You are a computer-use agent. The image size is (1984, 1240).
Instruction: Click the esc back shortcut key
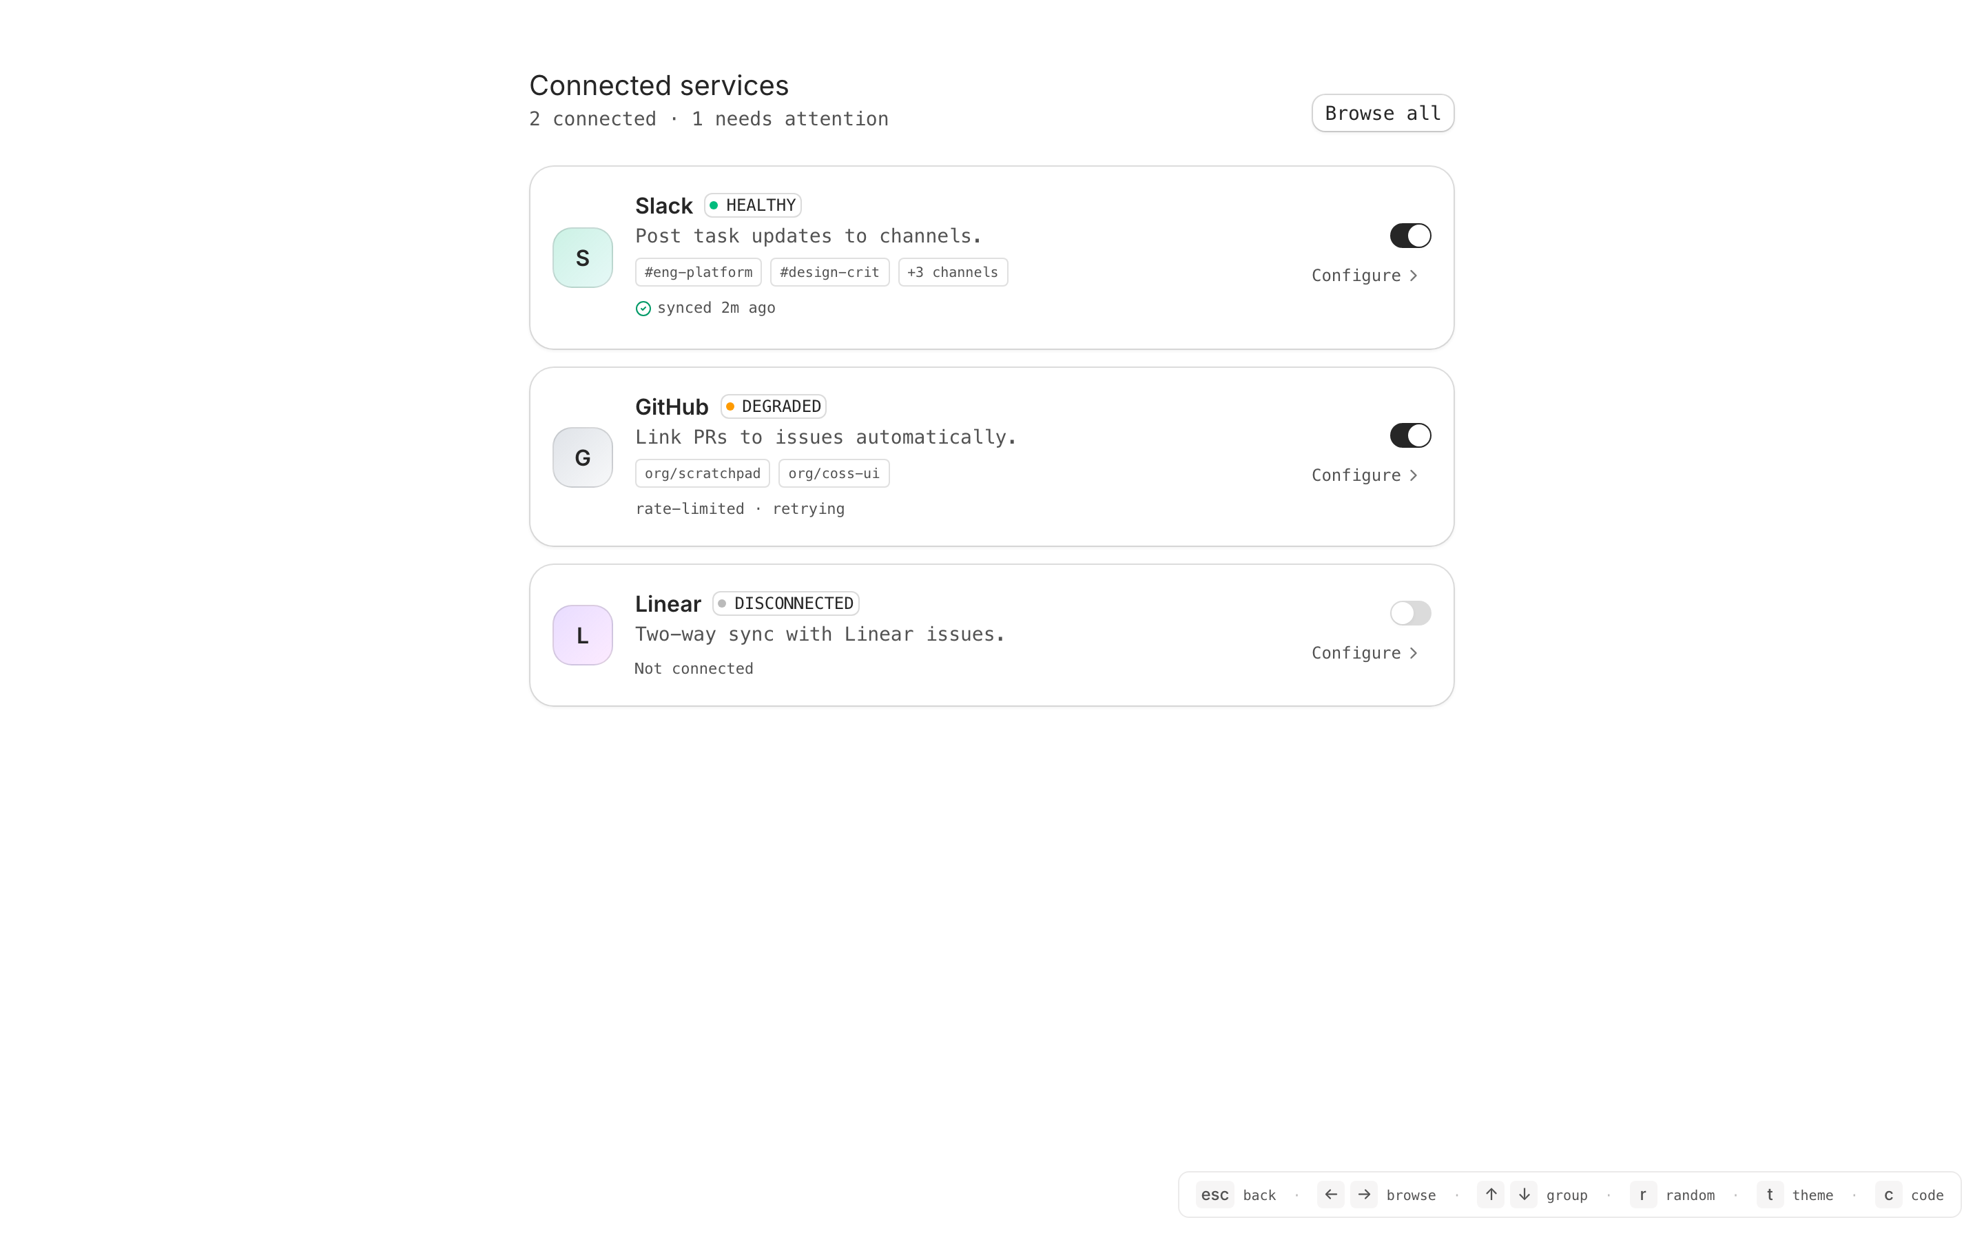coord(1215,1195)
